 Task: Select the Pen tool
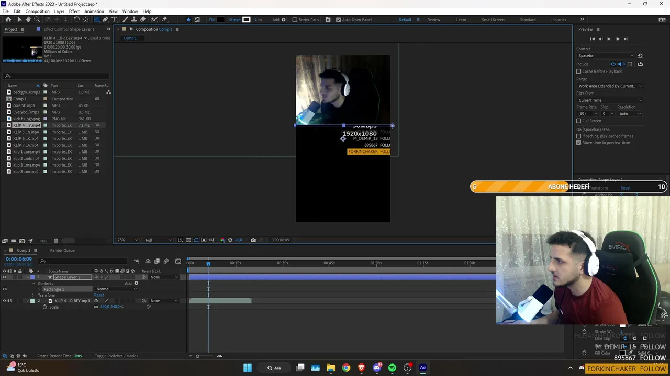pos(105,19)
